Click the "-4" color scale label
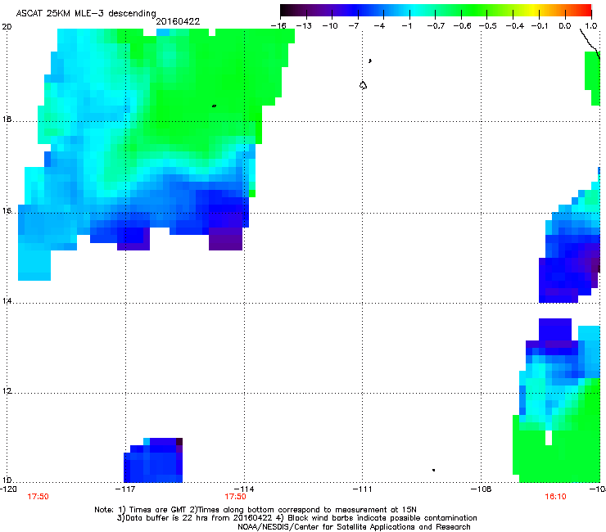Image resolution: width=606 pixels, height=532 pixels. 379,26
